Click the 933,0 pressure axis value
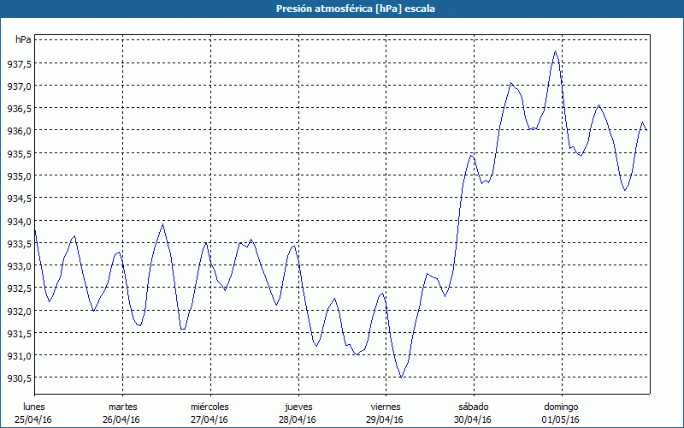Screen dimensions: 684x428 point(19,266)
